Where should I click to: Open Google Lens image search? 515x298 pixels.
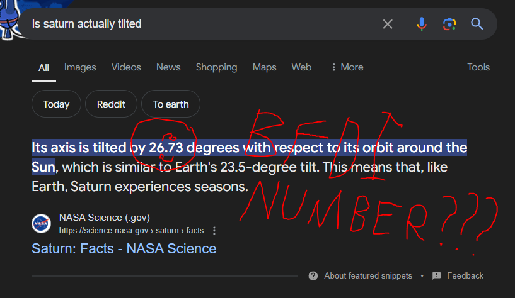coord(449,24)
